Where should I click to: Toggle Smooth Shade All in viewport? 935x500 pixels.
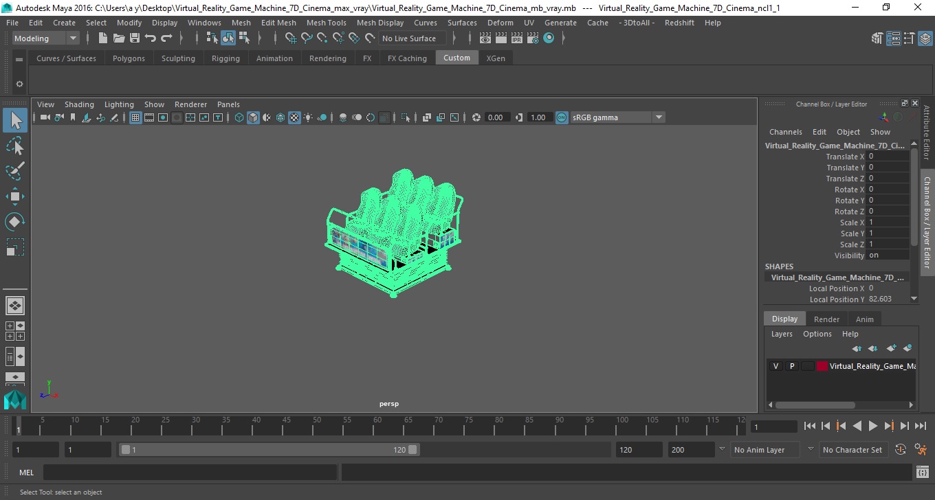(x=253, y=117)
